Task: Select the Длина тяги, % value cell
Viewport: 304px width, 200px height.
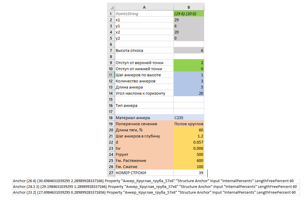Action: coord(189,130)
